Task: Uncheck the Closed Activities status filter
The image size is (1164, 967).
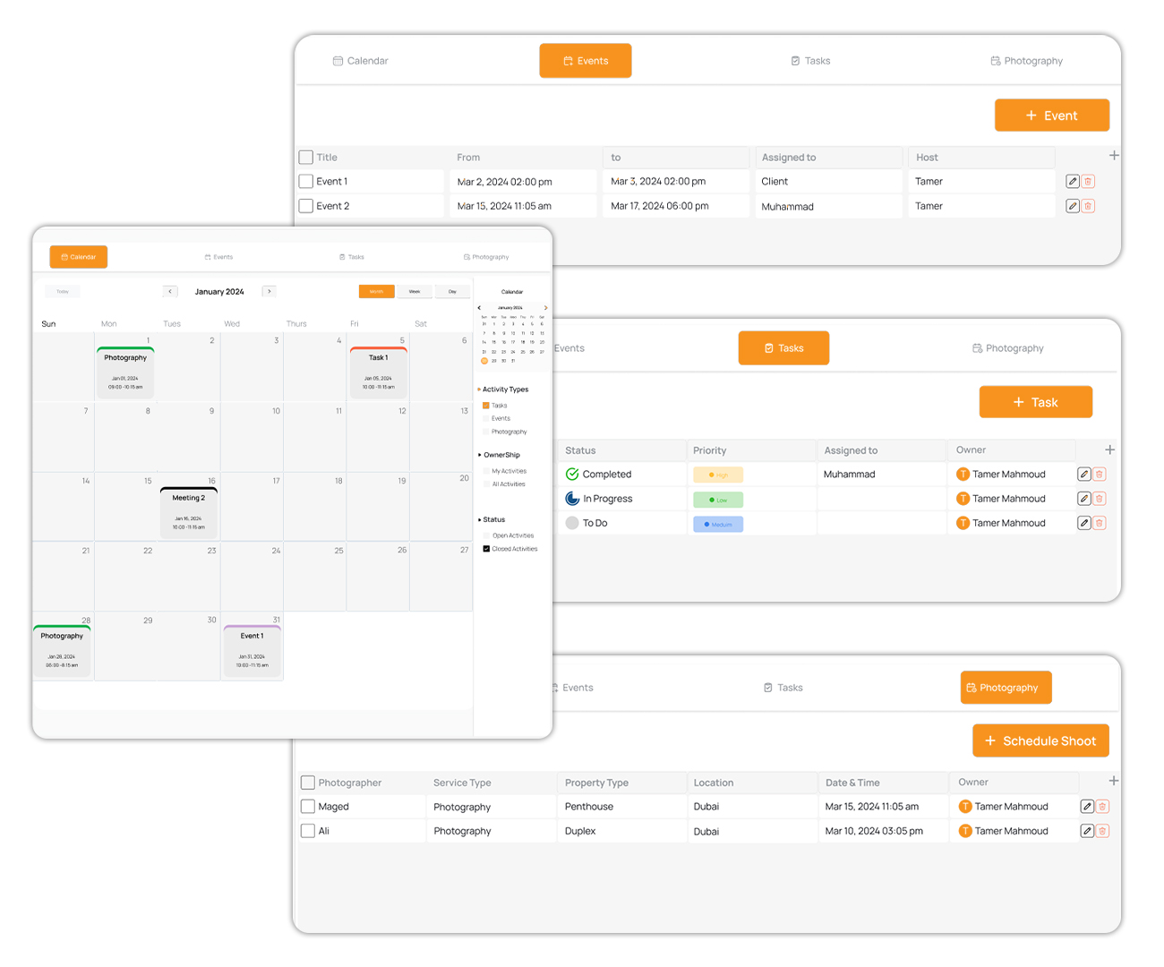Action: click(x=486, y=549)
